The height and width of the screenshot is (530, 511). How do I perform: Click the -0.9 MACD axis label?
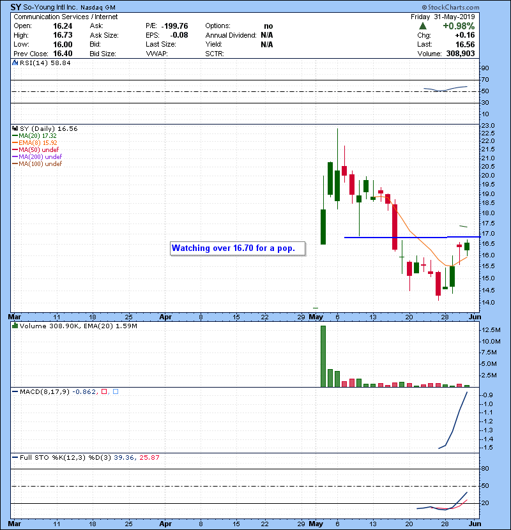tap(487, 395)
